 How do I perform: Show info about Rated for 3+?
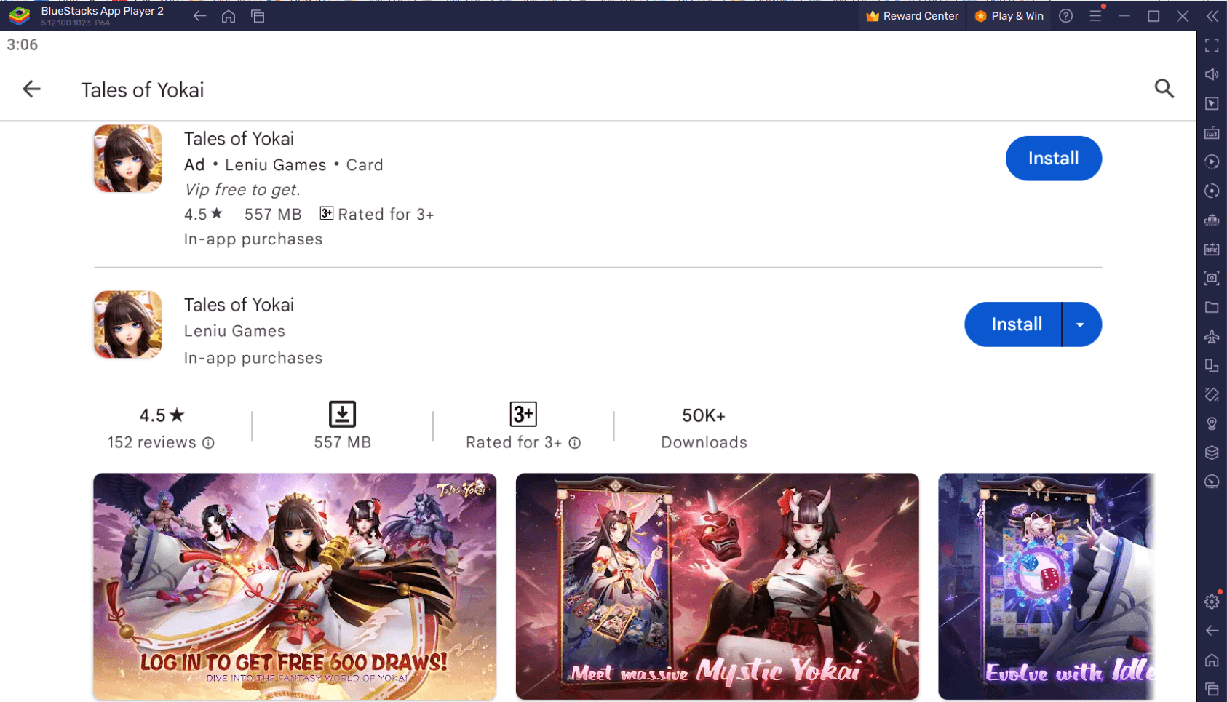pyautogui.click(x=574, y=443)
